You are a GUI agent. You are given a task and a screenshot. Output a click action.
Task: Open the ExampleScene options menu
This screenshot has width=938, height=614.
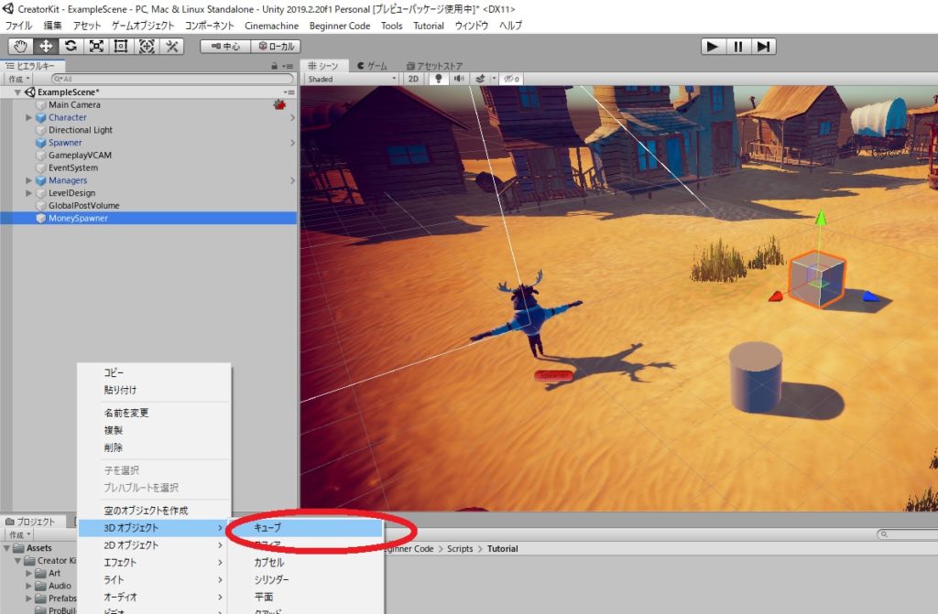[289, 92]
